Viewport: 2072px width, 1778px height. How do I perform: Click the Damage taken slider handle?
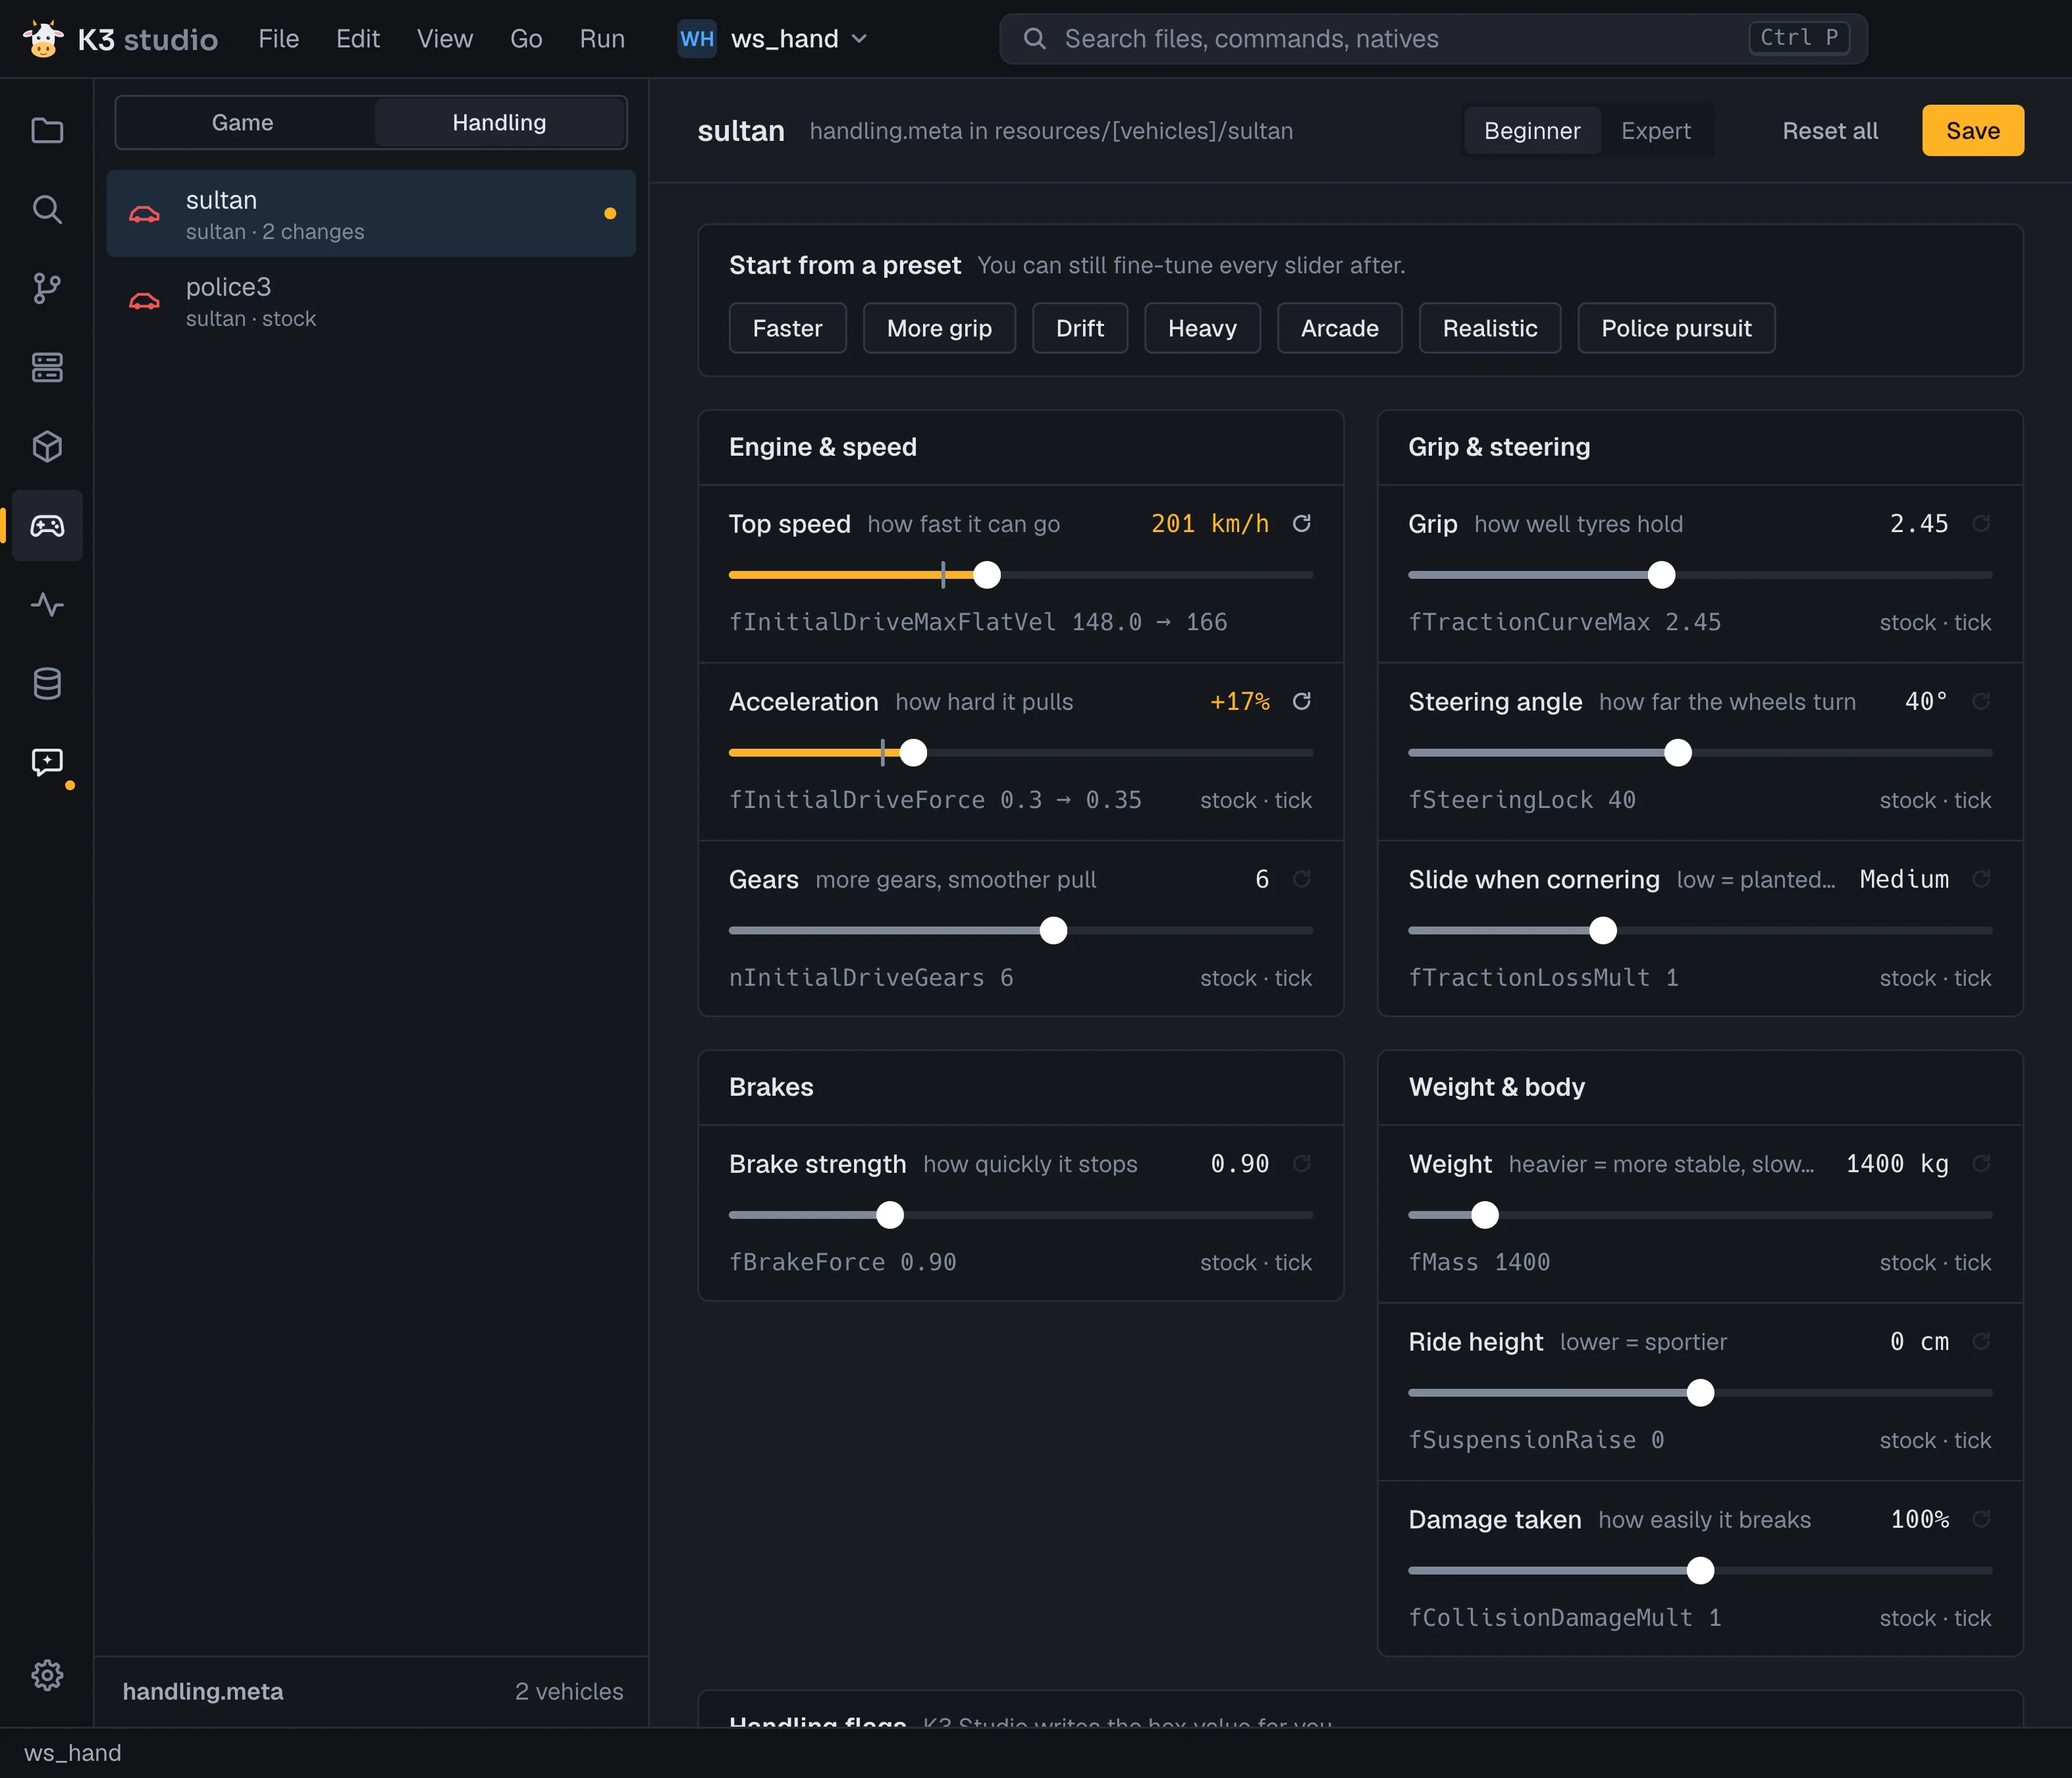coord(1700,1571)
